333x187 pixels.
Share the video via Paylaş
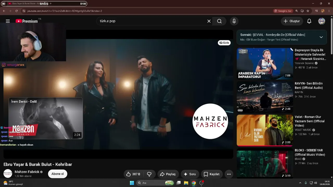tap(168, 174)
